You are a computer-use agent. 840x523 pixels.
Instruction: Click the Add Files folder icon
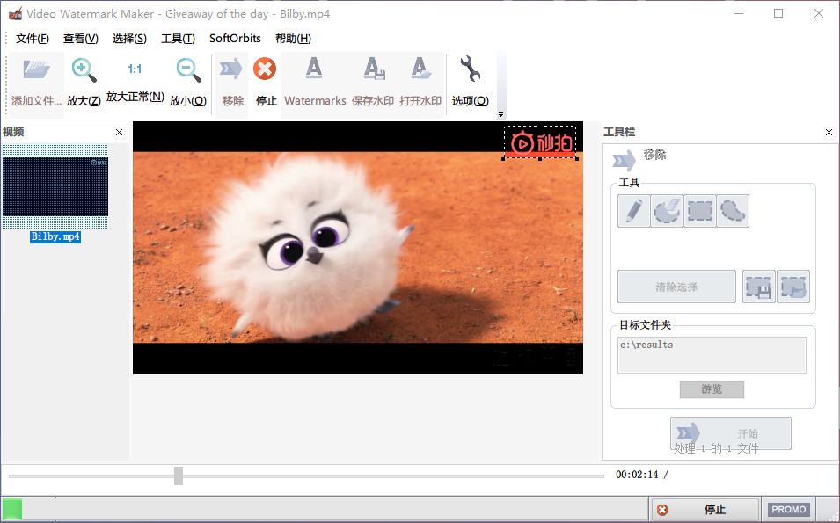tap(36, 69)
